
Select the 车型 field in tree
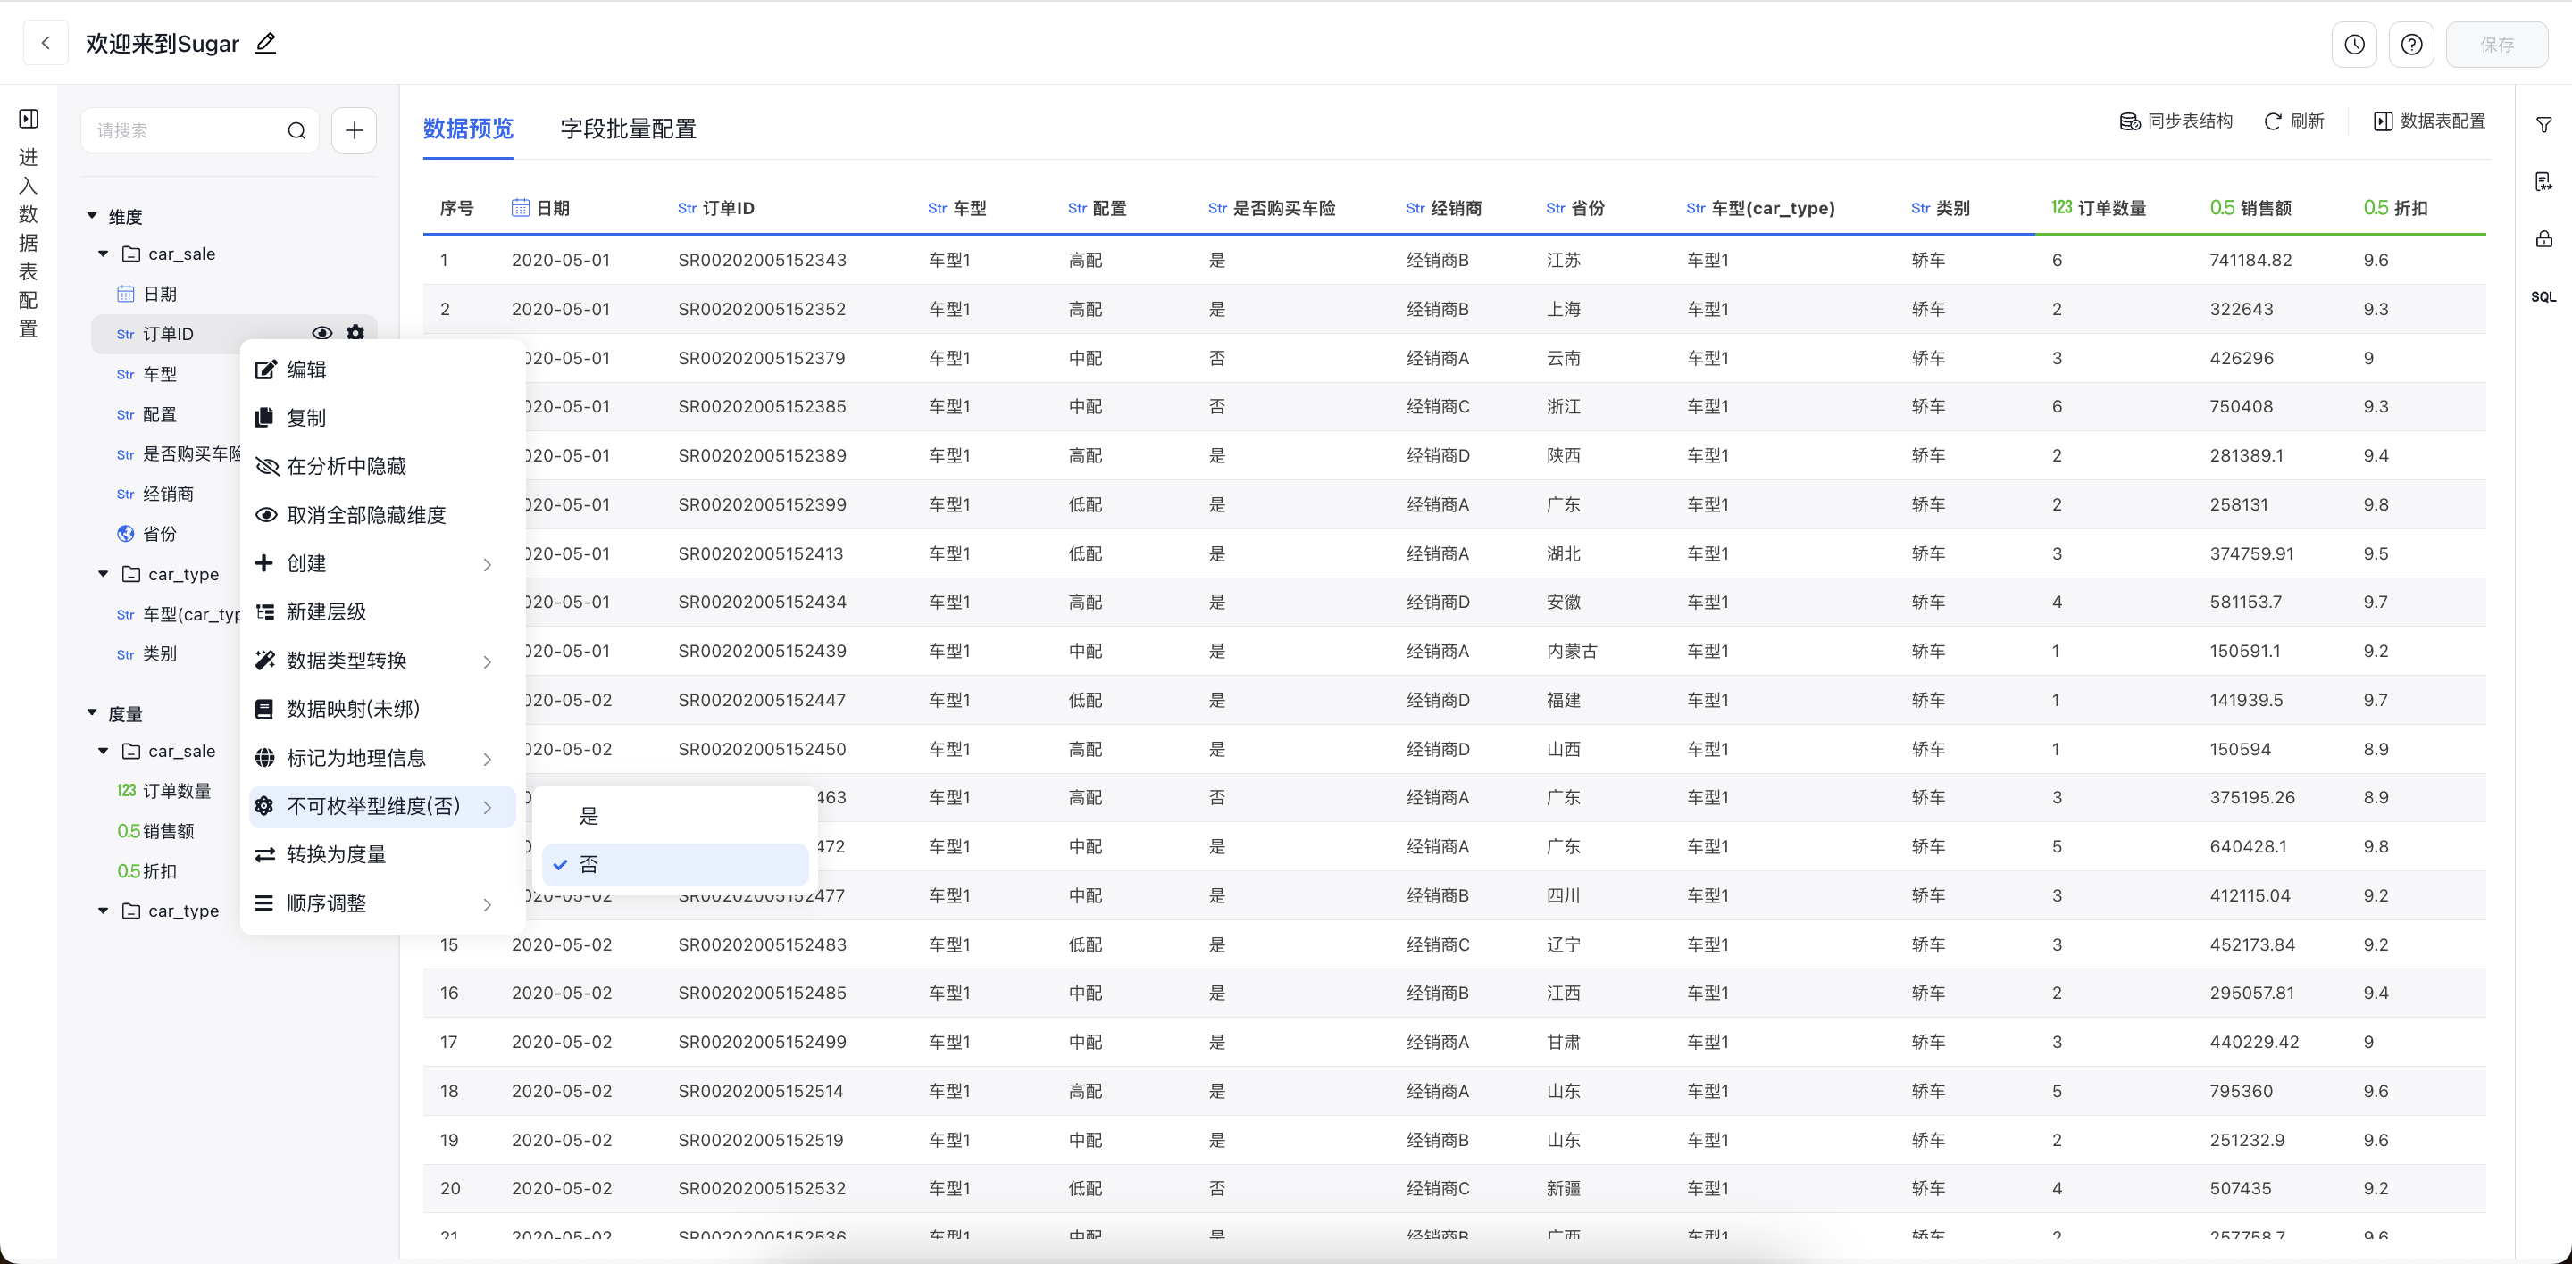pyautogui.click(x=160, y=374)
